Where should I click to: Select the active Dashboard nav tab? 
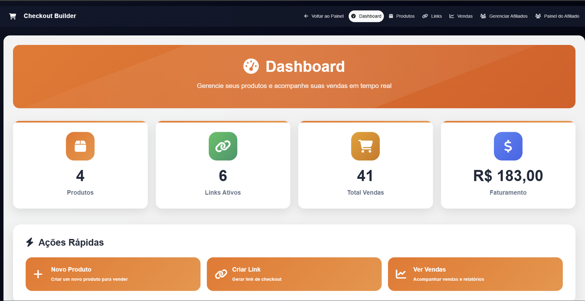366,16
